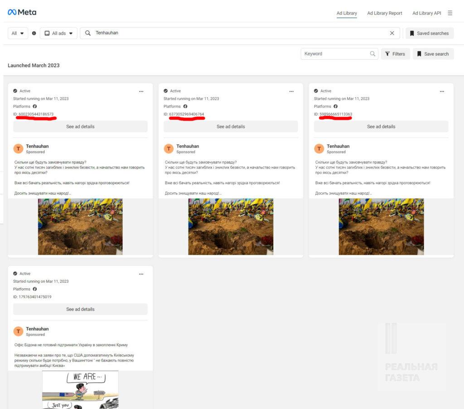Expand the All ads category dropdown

pos(58,33)
